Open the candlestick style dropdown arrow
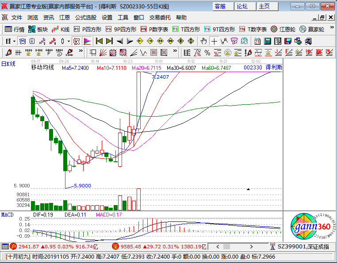The image size is (337, 263). (69, 41)
